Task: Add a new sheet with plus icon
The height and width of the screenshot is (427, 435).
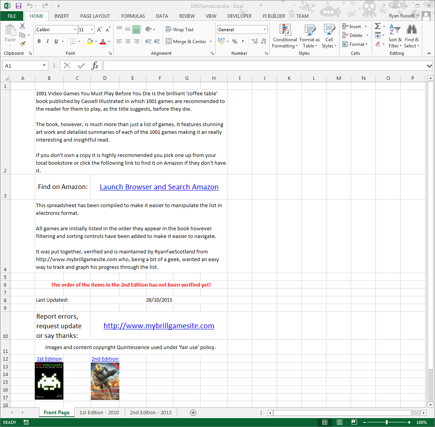Action: (x=193, y=413)
